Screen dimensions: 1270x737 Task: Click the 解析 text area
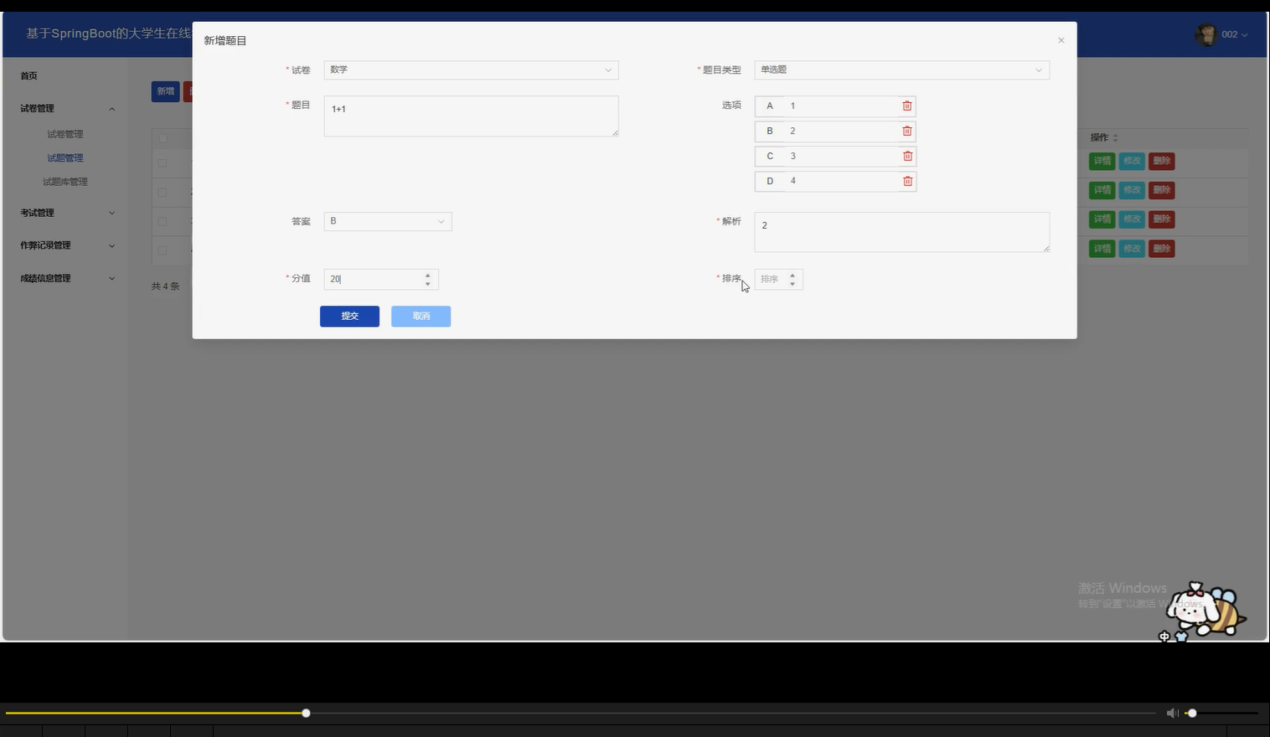pos(901,232)
